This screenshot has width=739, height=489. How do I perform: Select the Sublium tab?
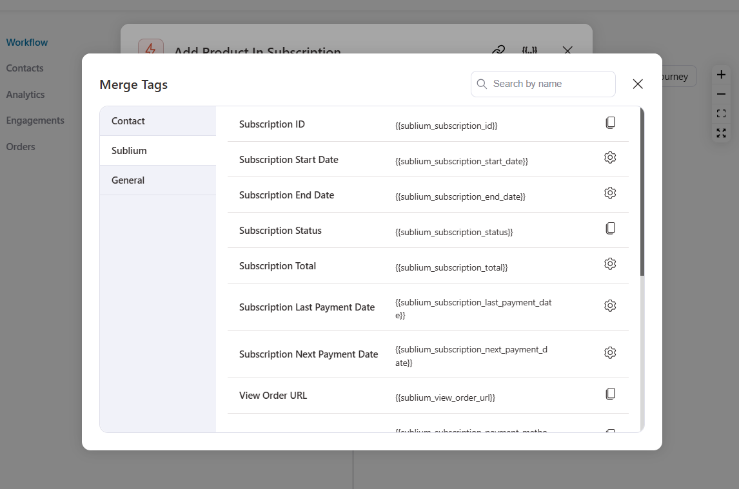129,150
